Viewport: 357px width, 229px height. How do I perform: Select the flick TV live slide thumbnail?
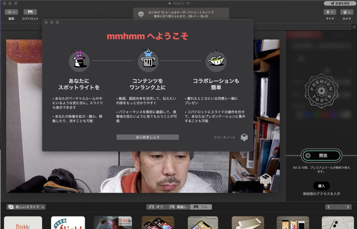tap(113, 222)
